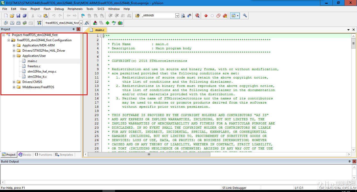Image resolution: width=357 pixels, height=192 pixels.
Task: Expand the Drivers/STM32F4xx_HAL_Driver folder
Action: (14, 50)
